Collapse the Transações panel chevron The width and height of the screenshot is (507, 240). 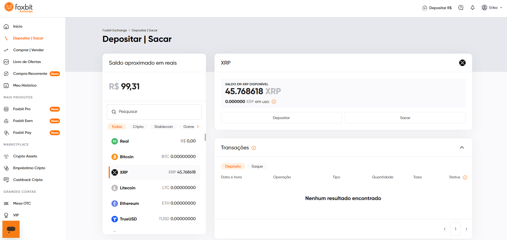[x=462, y=147]
